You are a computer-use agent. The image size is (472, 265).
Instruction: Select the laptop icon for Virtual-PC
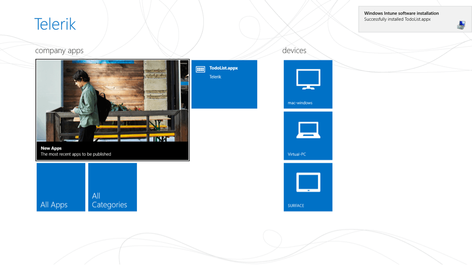pyautogui.click(x=308, y=130)
